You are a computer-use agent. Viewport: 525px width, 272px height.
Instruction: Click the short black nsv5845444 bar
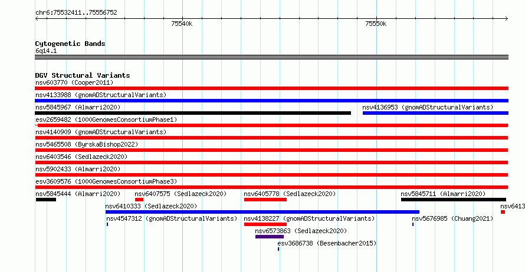[46, 200]
